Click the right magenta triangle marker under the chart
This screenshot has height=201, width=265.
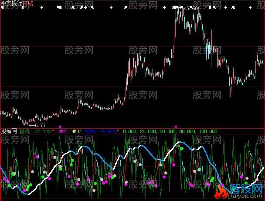175,127
